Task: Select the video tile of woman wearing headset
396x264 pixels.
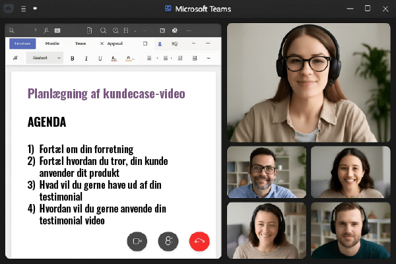Action: click(267, 230)
